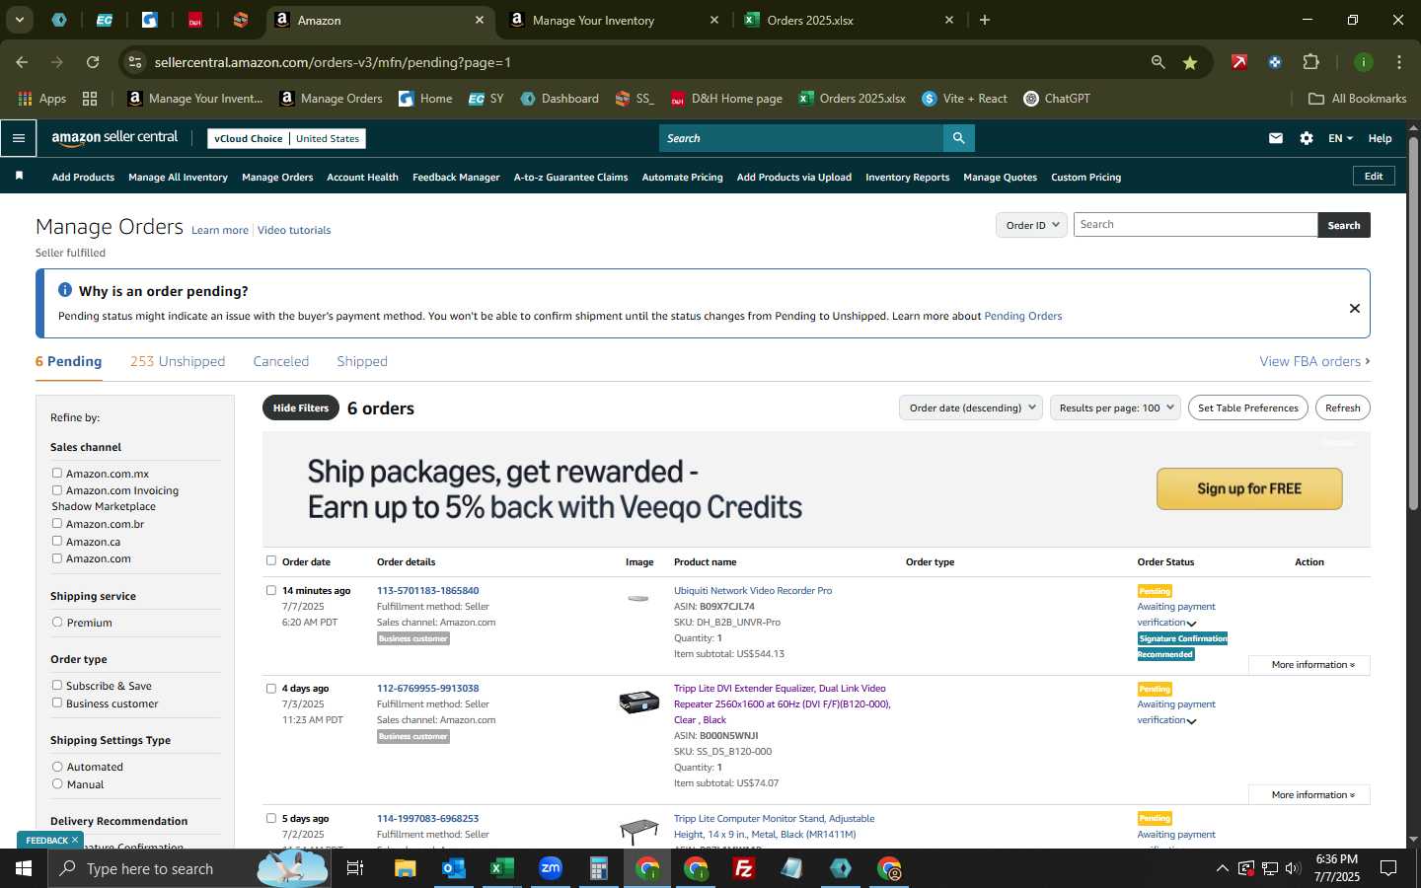Image resolution: width=1421 pixels, height=888 pixels.
Task: Open the EN language dropdown
Action: [1340, 138]
